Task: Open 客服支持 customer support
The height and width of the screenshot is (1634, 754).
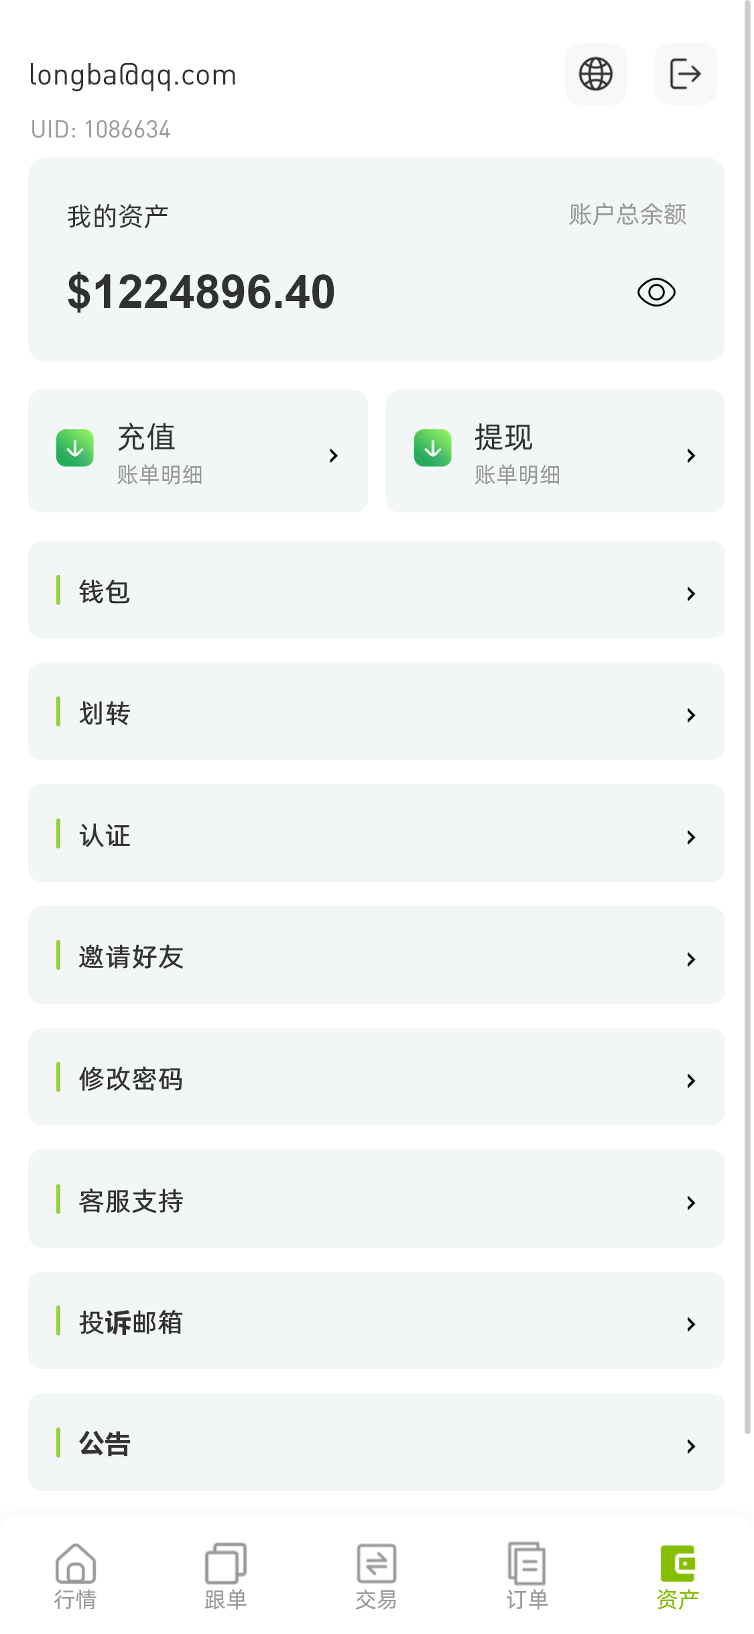Action: [376, 1199]
